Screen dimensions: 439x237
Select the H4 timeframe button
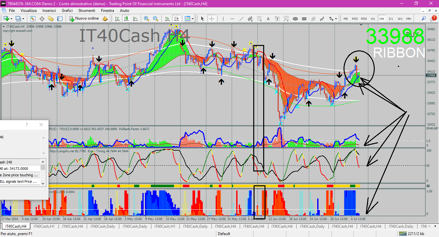point(382,19)
